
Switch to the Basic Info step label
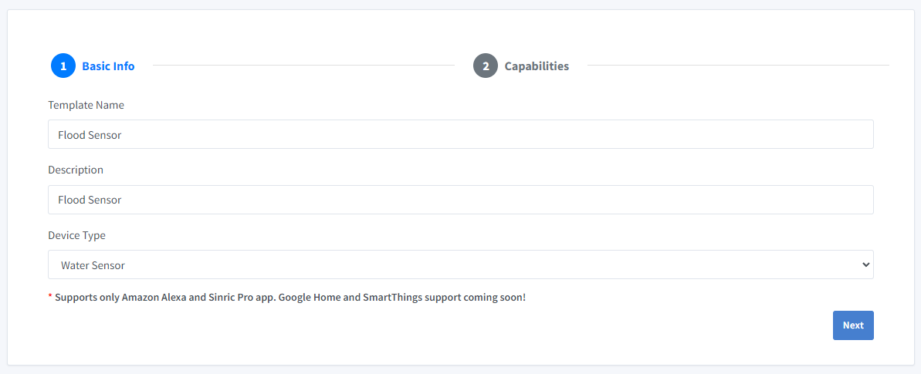pyautogui.click(x=108, y=66)
